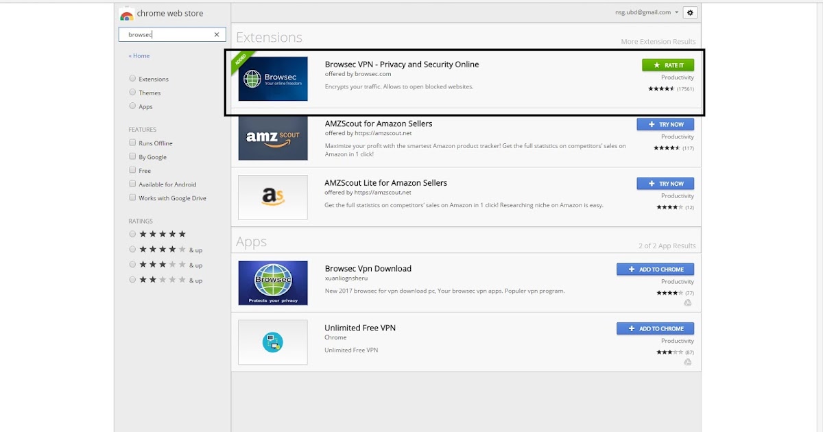This screenshot has height=432, width=823.
Task: Open Browsec VPN - Privacy and Security Online title
Action: pyautogui.click(x=402, y=64)
